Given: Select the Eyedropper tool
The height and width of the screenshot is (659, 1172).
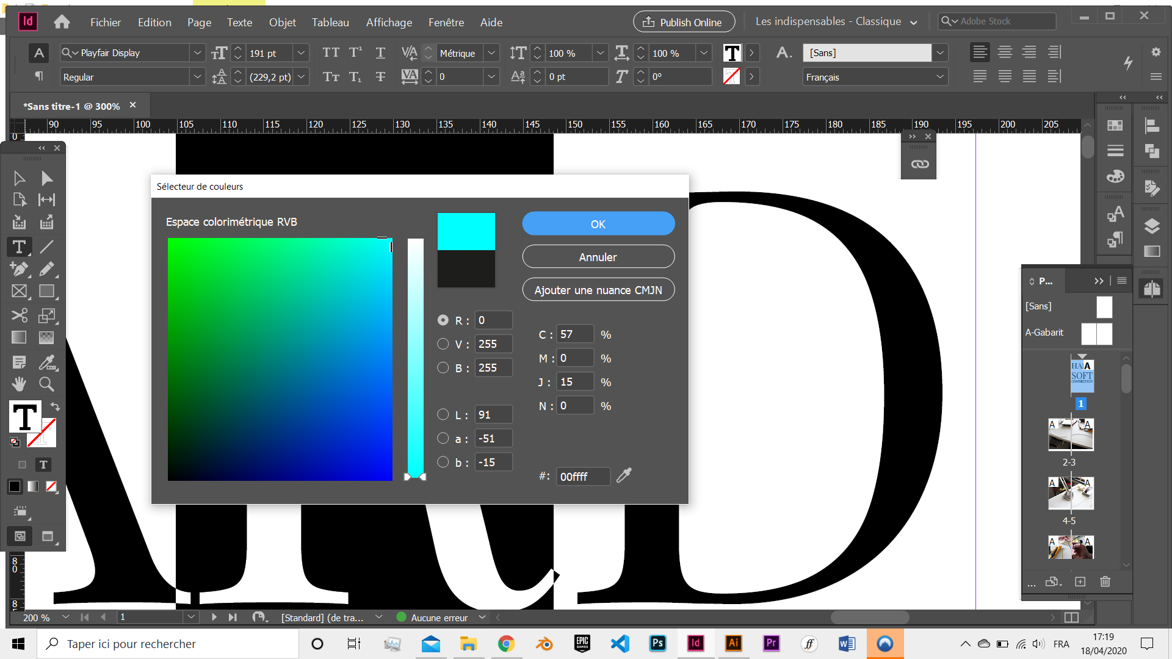Looking at the screenshot, I should (x=49, y=362).
